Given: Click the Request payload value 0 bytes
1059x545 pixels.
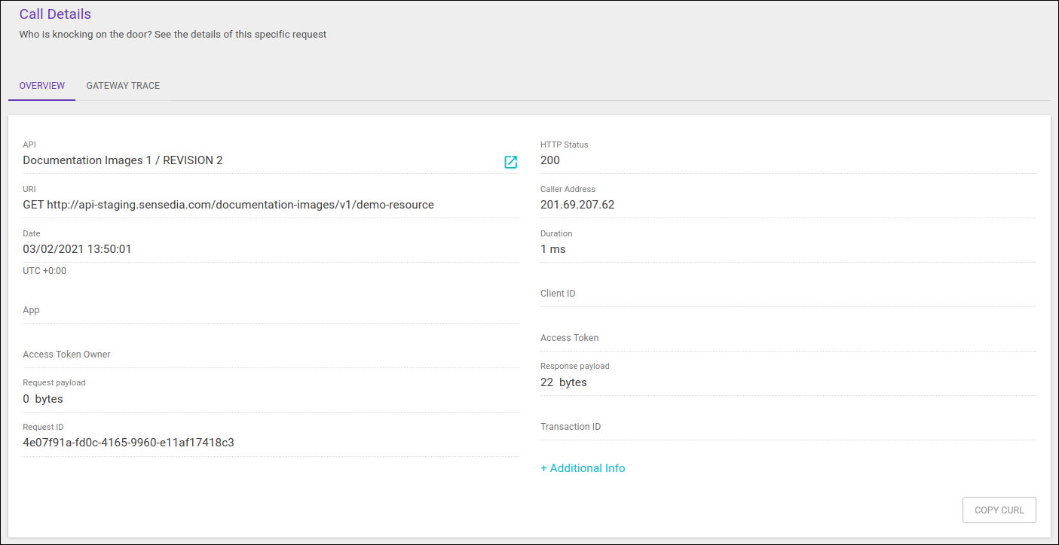Looking at the screenshot, I should pos(42,398).
